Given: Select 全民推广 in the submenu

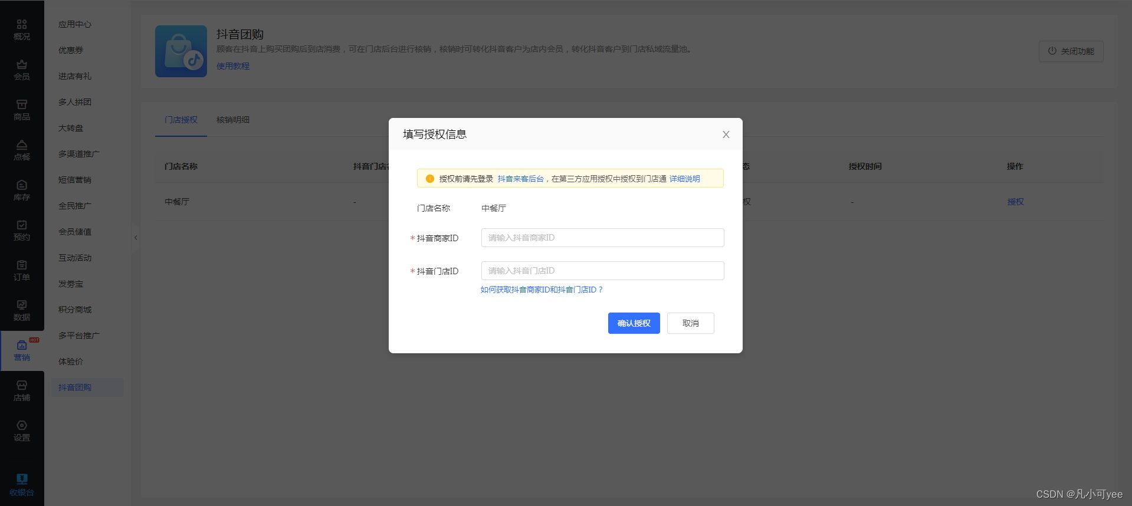Looking at the screenshot, I should (x=75, y=206).
